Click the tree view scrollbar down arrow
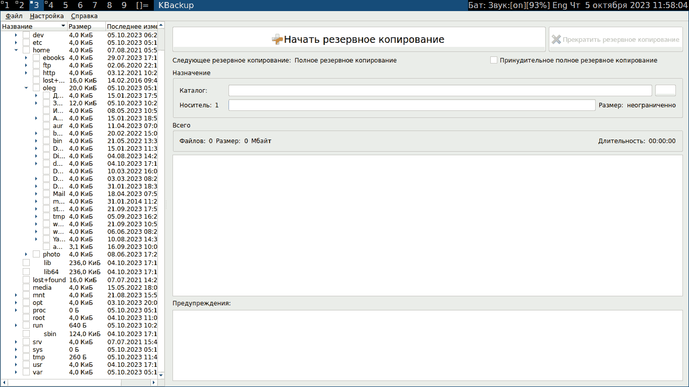This screenshot has width=689, height=387. pos(160,375)
